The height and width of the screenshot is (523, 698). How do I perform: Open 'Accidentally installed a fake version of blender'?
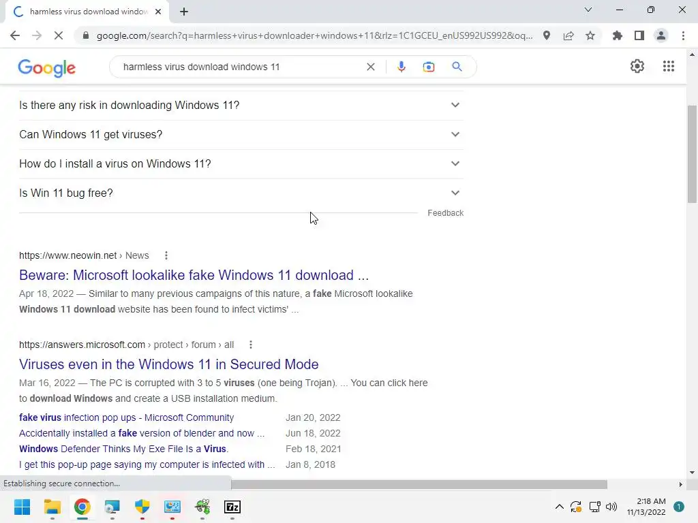point(142,433)
